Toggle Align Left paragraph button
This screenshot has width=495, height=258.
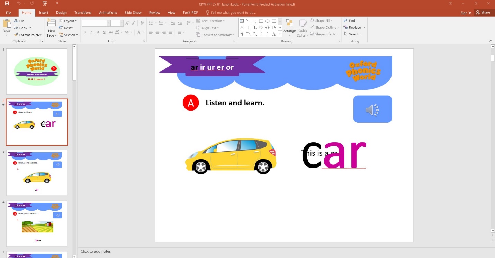(x=151, y=32)
